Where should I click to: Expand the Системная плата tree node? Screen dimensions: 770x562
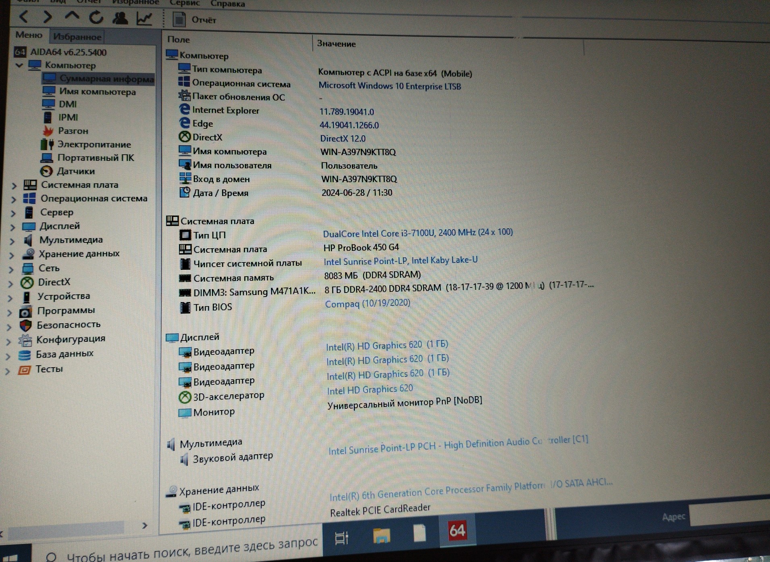click(x=14, y=186)
